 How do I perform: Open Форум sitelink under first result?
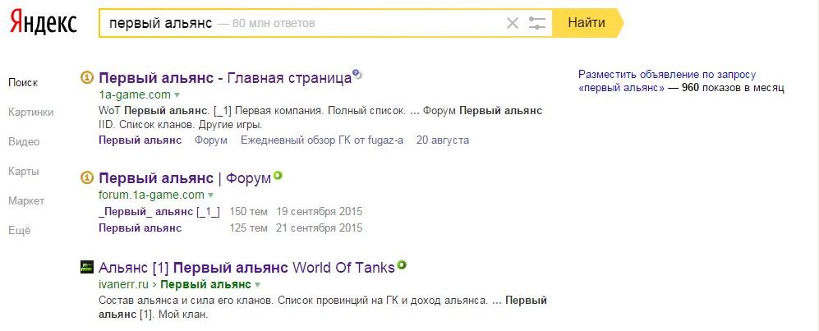tap(211, 140)
